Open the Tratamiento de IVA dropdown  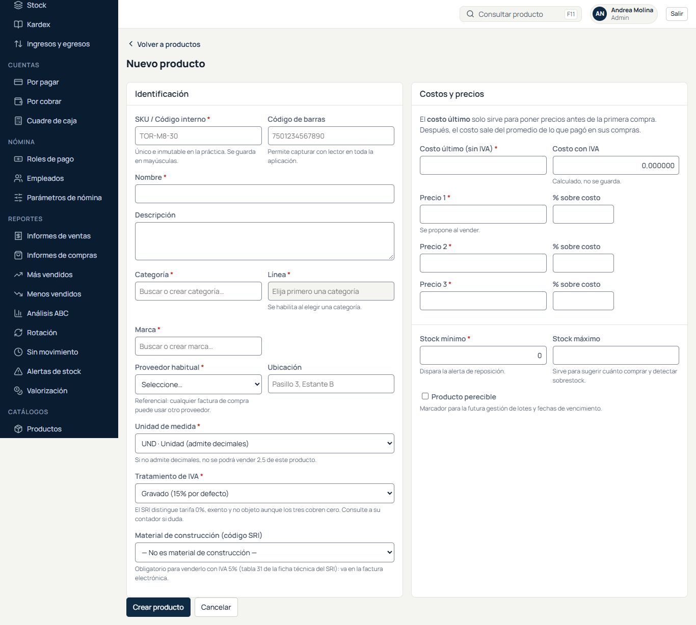pyautogui.click(x=264, y=493)
